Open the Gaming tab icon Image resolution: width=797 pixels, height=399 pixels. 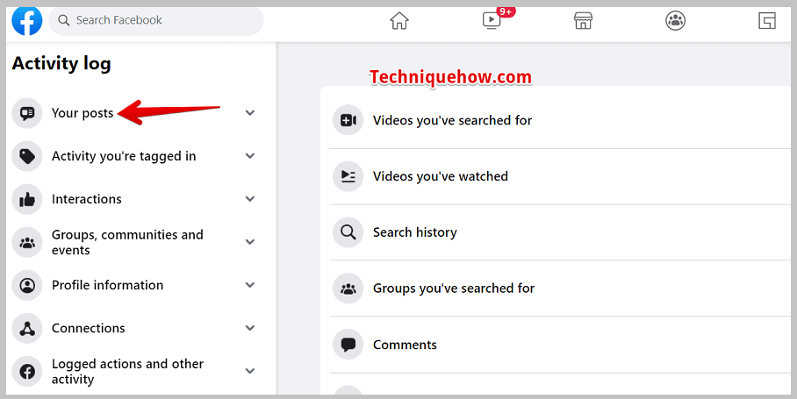767,21
